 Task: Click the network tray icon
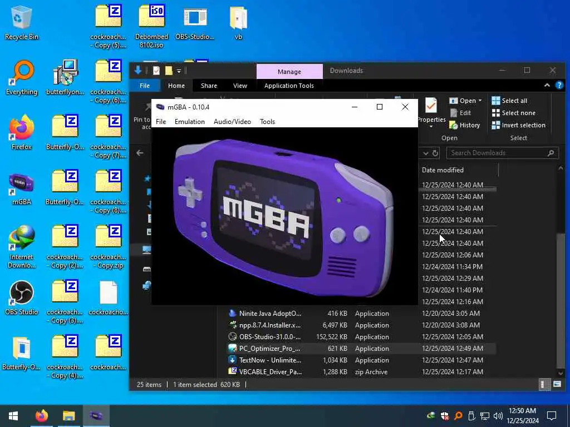pyautogui.click(x=485, y=416)
